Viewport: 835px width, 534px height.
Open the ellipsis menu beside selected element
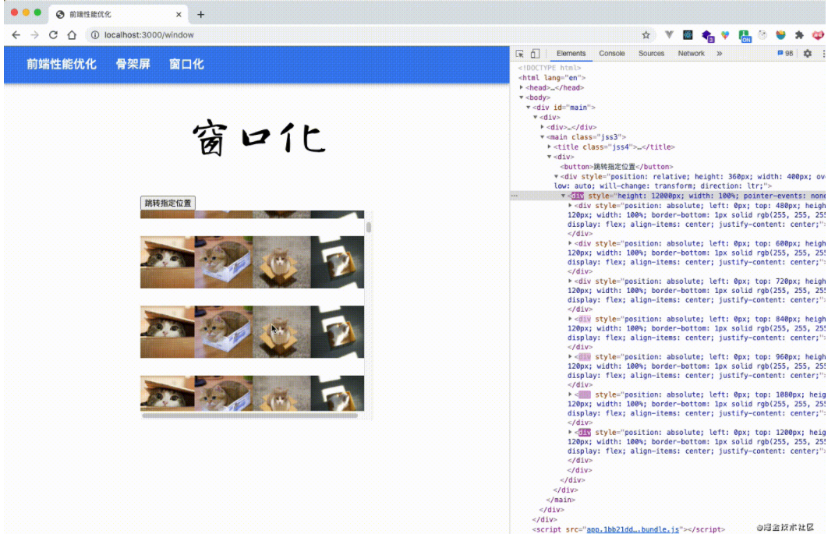pos(515,196)
